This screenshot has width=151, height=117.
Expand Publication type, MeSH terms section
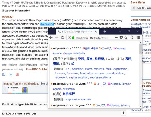click(25, 104)
